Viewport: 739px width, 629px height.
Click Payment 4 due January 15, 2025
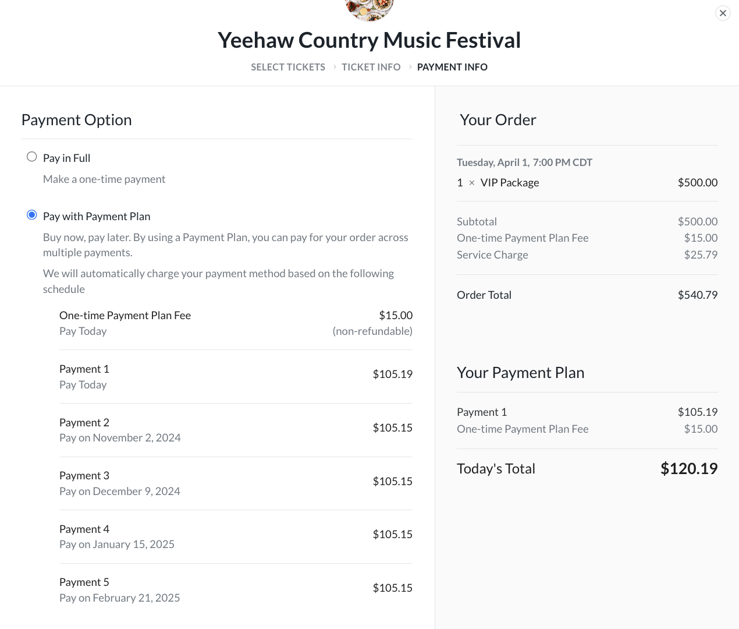pos(236,536)
